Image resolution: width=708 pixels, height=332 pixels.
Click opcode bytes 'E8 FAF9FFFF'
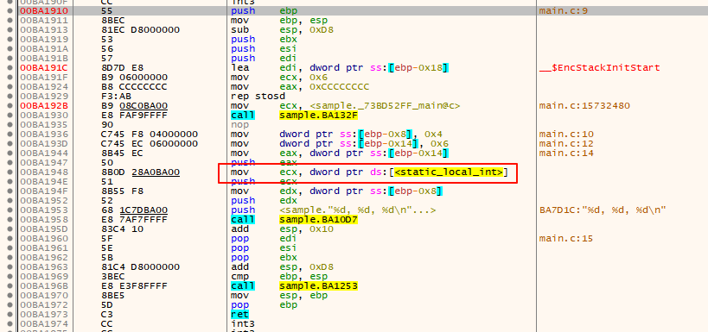[x=135, y=116]
